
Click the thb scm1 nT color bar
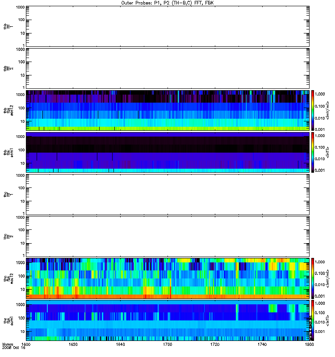[x=313, y=152]
